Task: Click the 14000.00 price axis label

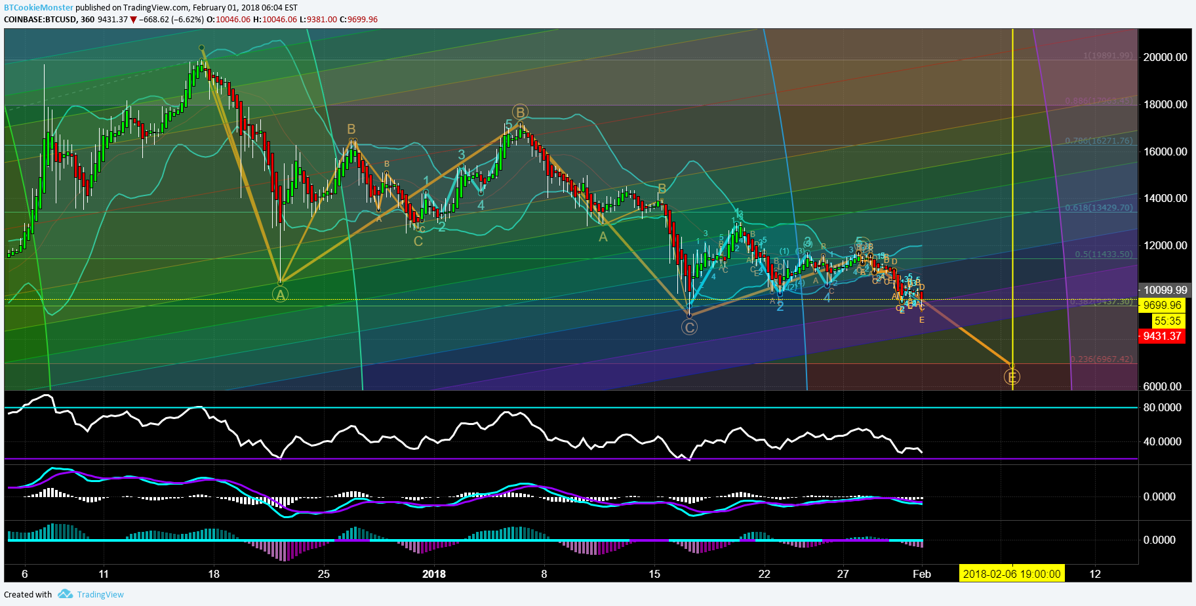Action: [1165, 198]
